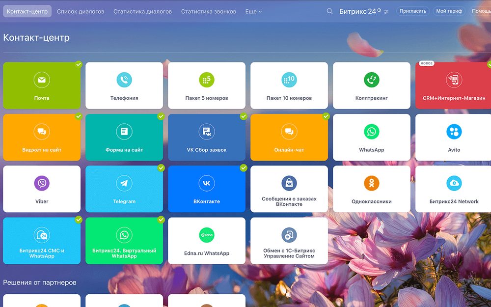Open the settings sliders icon beside Битрикс24

pyautogui.click(x=386, y=12)
